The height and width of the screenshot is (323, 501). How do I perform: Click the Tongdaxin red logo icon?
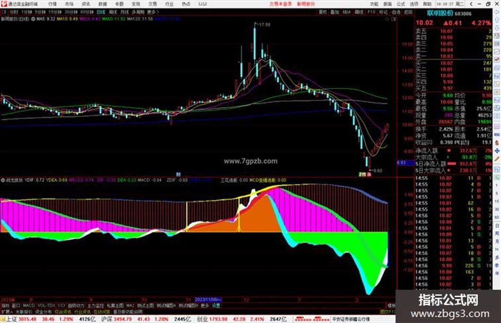point(4,4)
